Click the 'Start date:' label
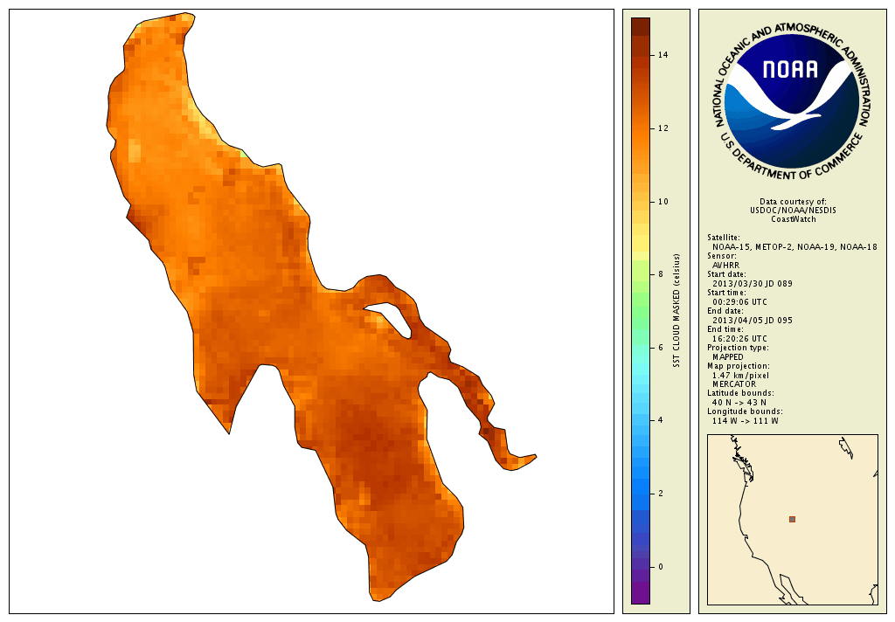The image size is (895, 622). click(x=726, y=274)
